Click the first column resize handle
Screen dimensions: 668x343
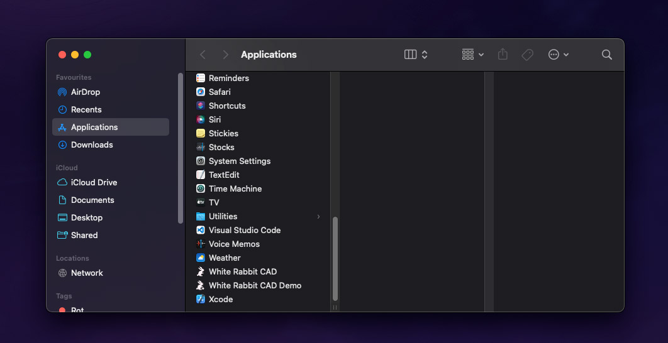(x=335, y=307)
